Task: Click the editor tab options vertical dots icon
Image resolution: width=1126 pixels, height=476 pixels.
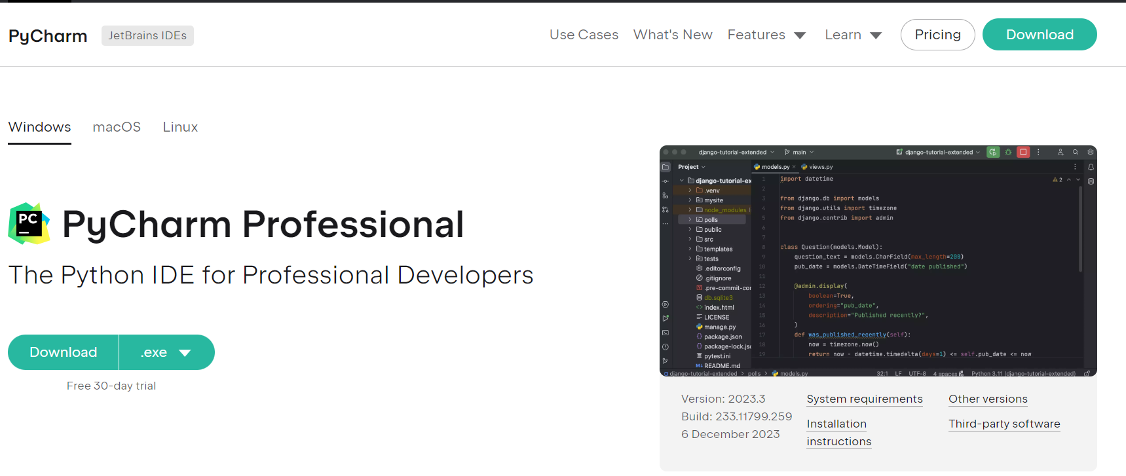Action: pos(1075,167)
